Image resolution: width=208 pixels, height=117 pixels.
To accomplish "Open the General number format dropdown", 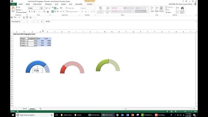I will [95, 8].
